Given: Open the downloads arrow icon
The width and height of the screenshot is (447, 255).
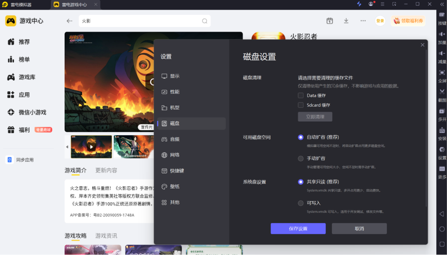Looking at the screenshot, I should coord(346,21).
